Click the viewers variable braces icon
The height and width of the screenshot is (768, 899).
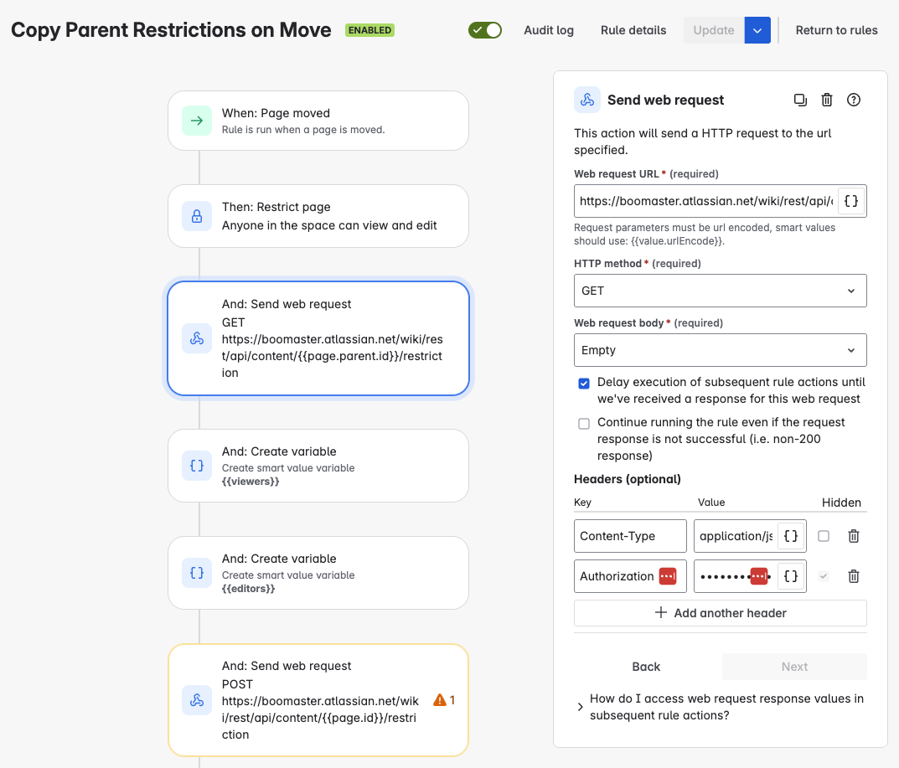coord(197,466)
